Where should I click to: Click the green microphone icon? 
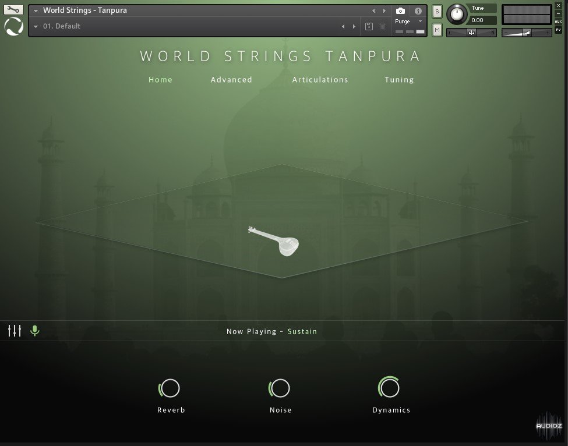click(35, 331)
